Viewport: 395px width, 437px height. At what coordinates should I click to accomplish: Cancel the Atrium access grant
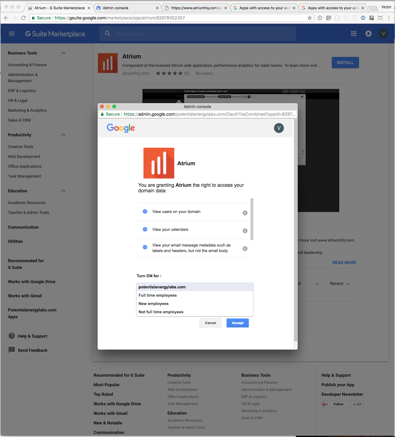tap(211, 323)
